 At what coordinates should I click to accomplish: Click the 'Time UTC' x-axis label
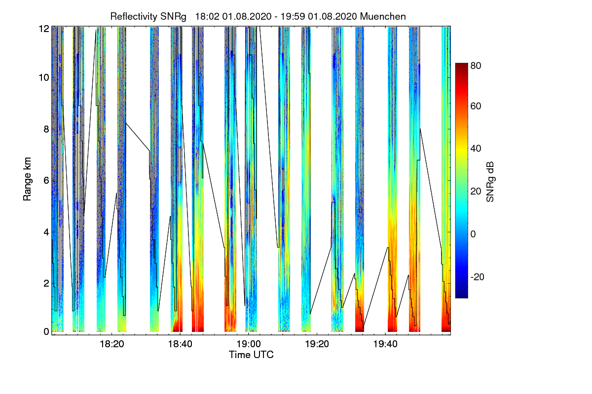click(x=251, y=355)
